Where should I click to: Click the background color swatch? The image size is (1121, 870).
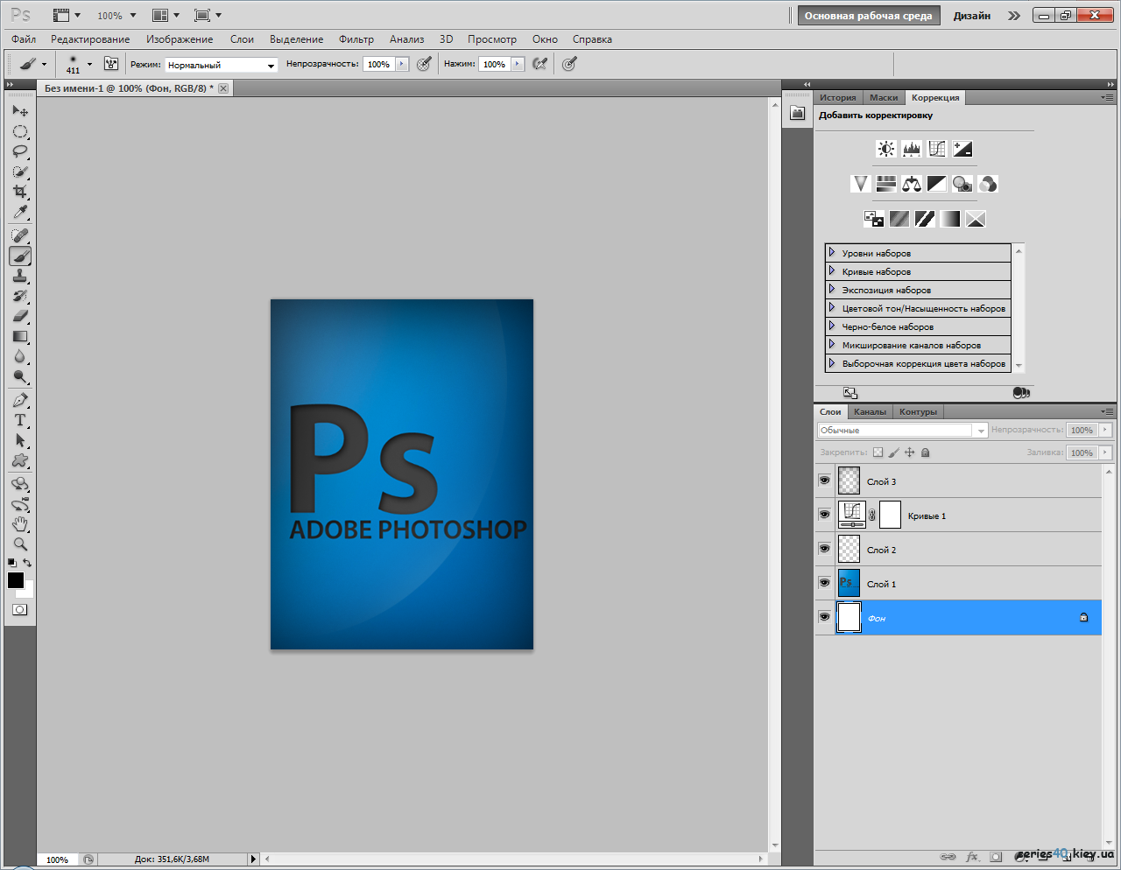pos(28,592)
